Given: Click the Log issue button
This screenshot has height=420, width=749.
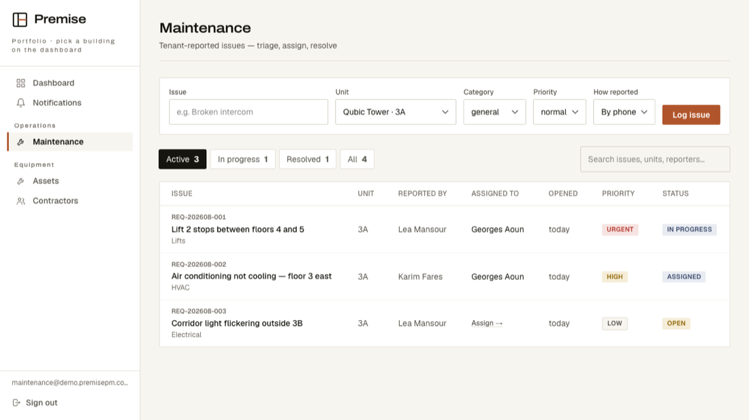Looking at the screenshot, I should (690, 115).
